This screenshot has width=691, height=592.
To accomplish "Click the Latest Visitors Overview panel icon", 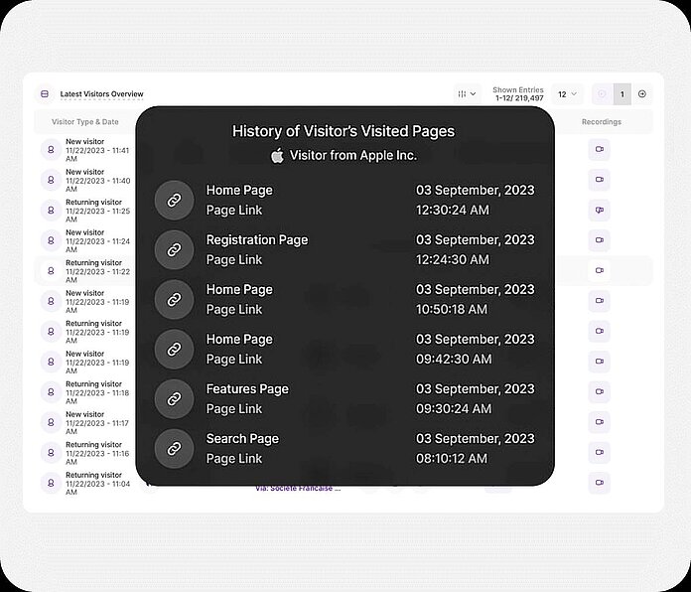I will tap(44, 94).
